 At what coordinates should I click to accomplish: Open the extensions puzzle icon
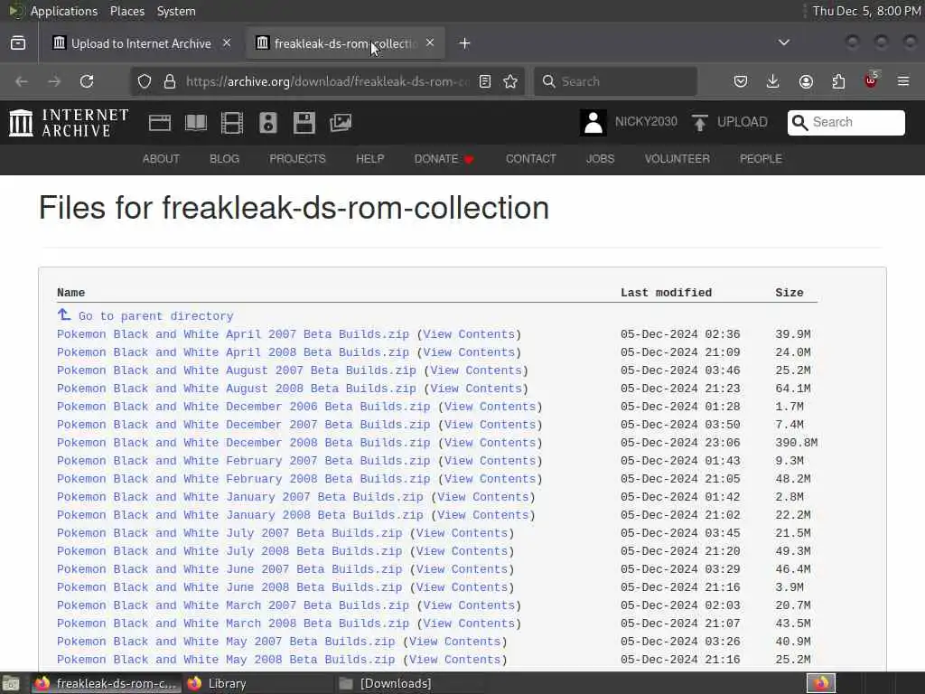838,81
